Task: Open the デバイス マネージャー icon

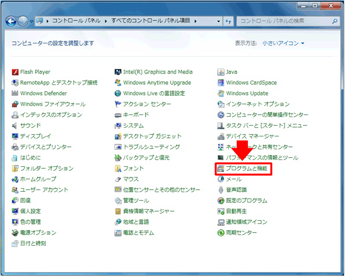Action: tap(221, 136)
